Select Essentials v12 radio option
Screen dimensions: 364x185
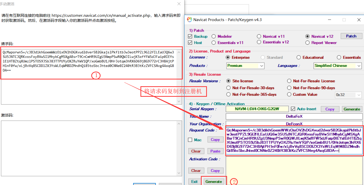259,42
